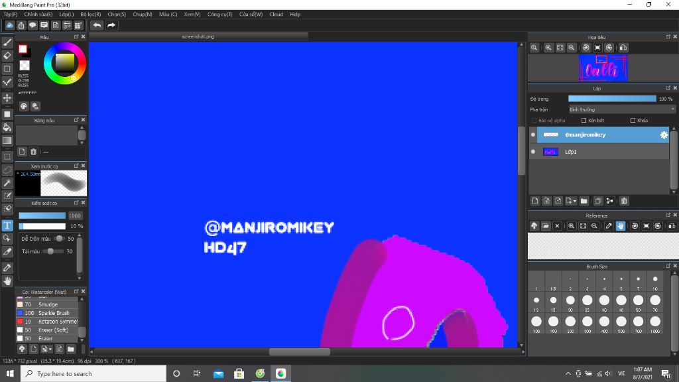
Task: Select the Magic Wand tool
Action: tap(7, 183)
